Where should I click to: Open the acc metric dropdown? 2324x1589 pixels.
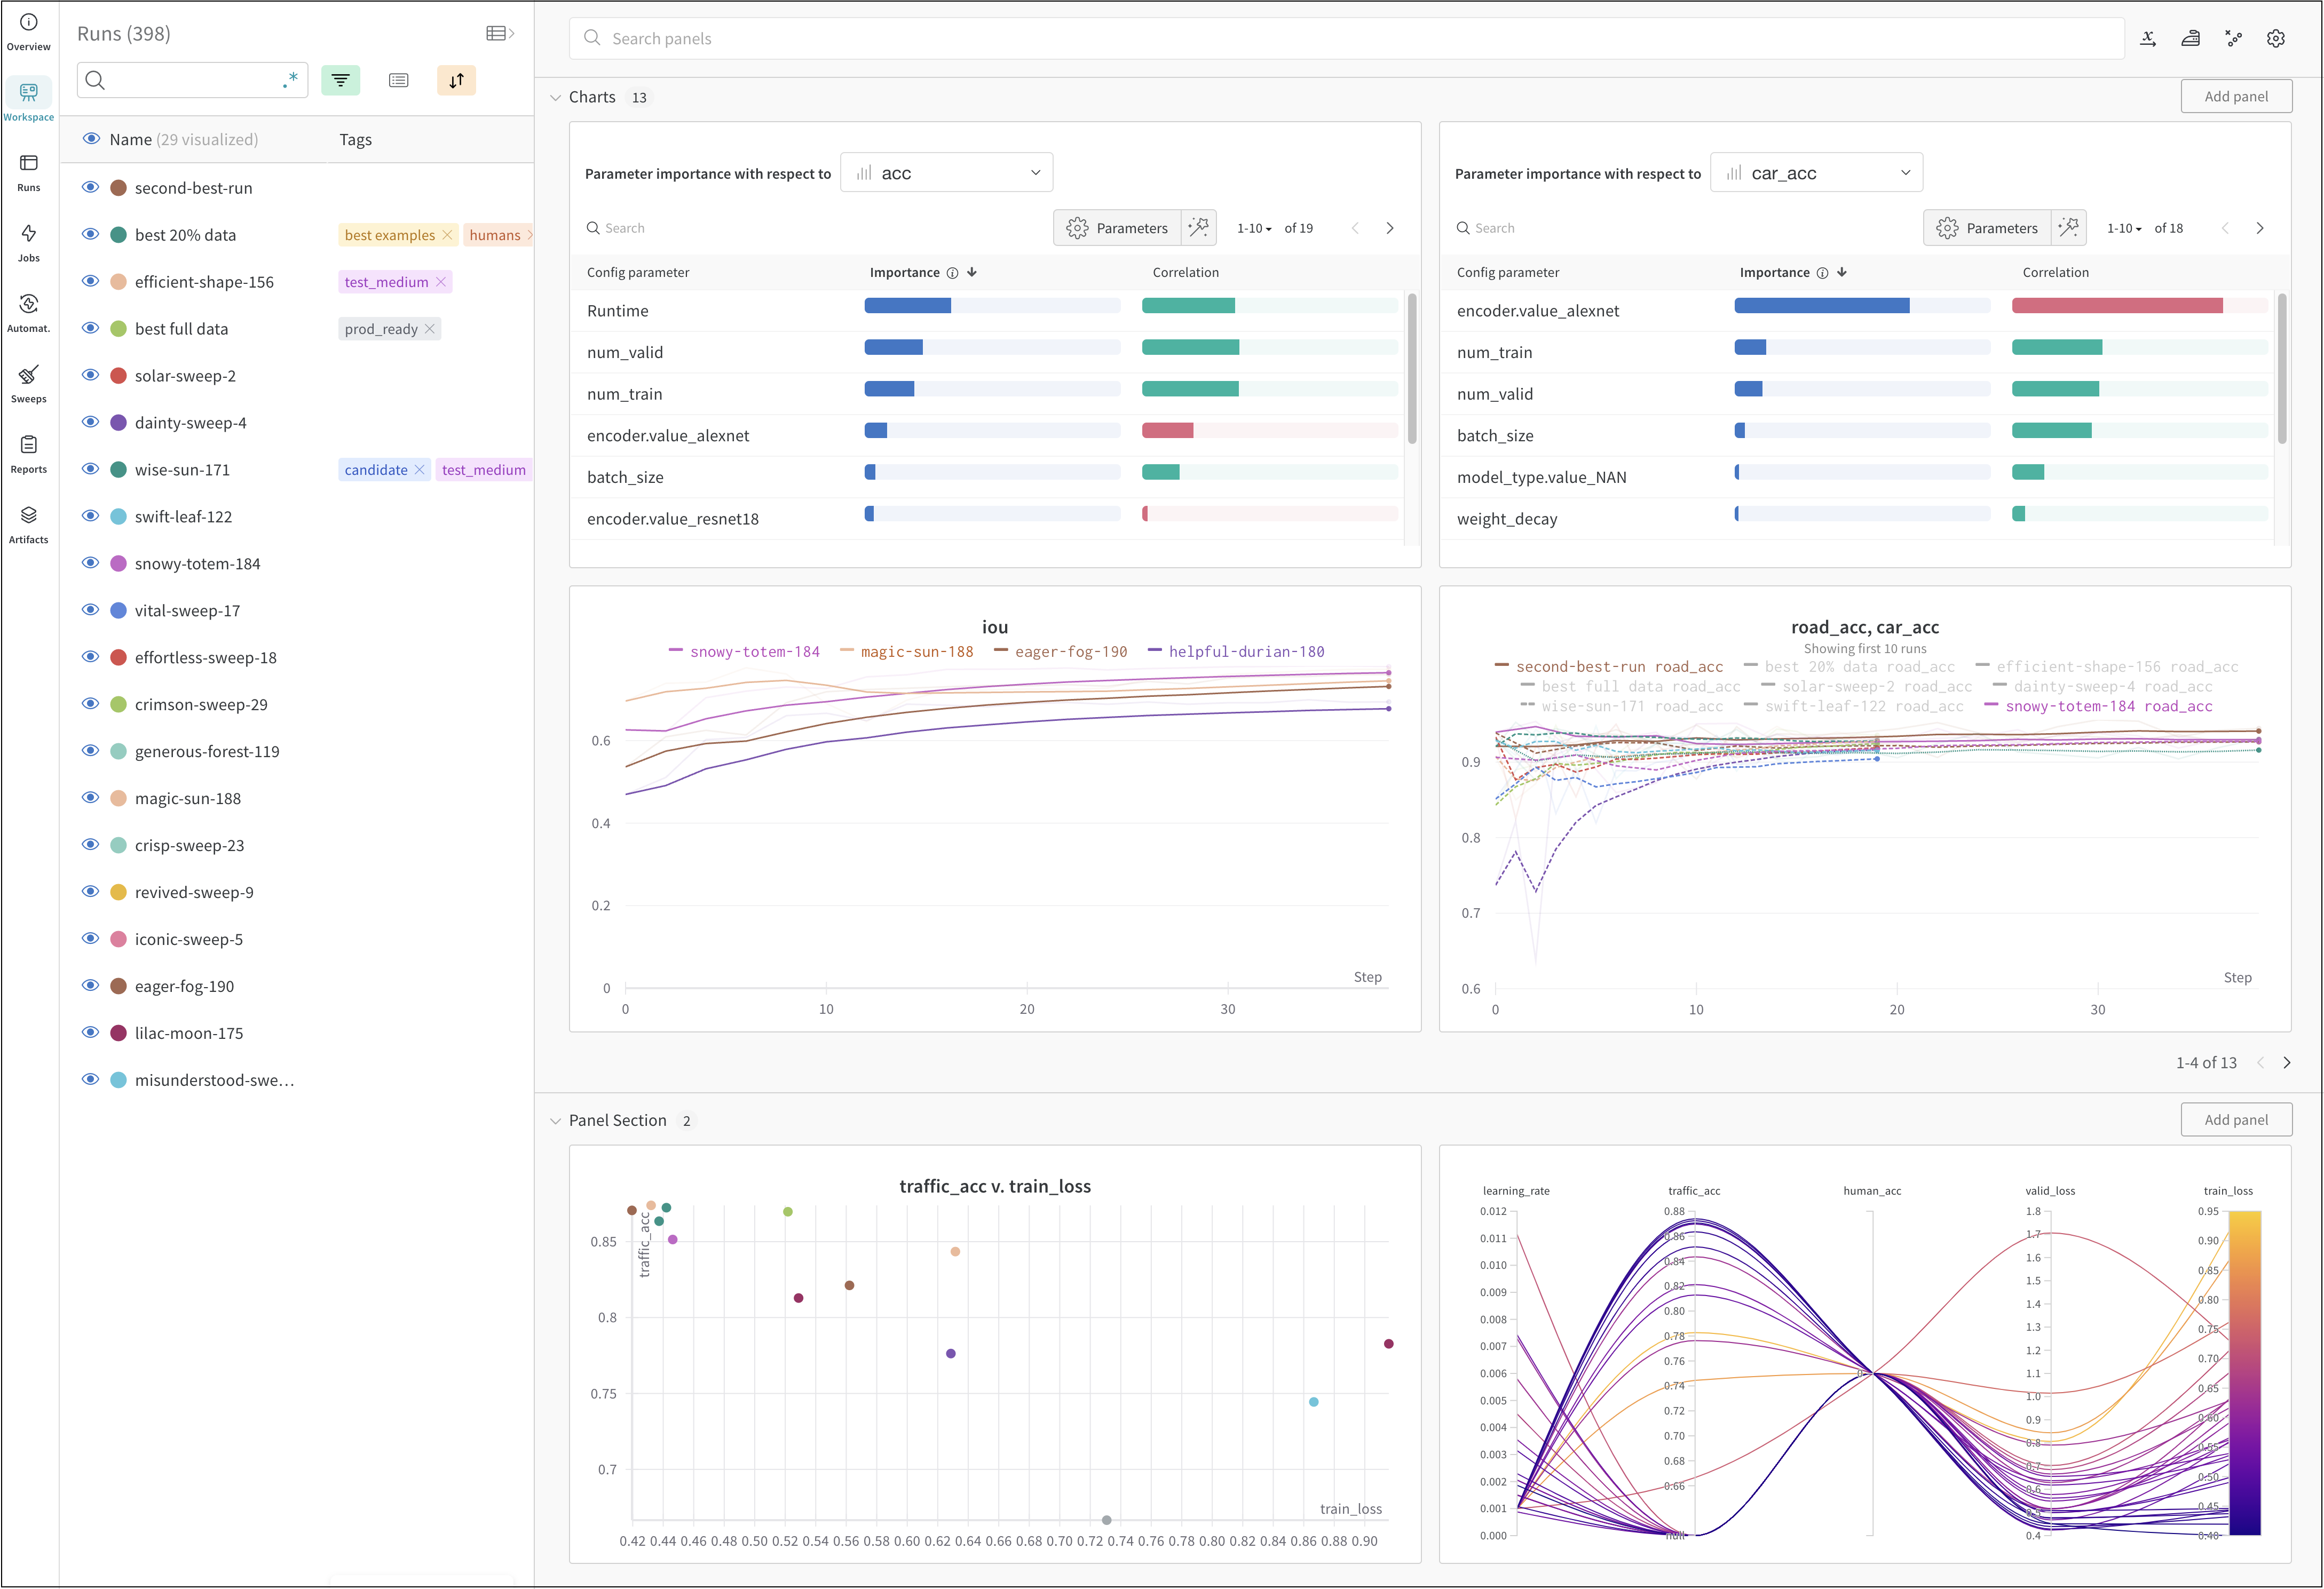coord(946,172)
